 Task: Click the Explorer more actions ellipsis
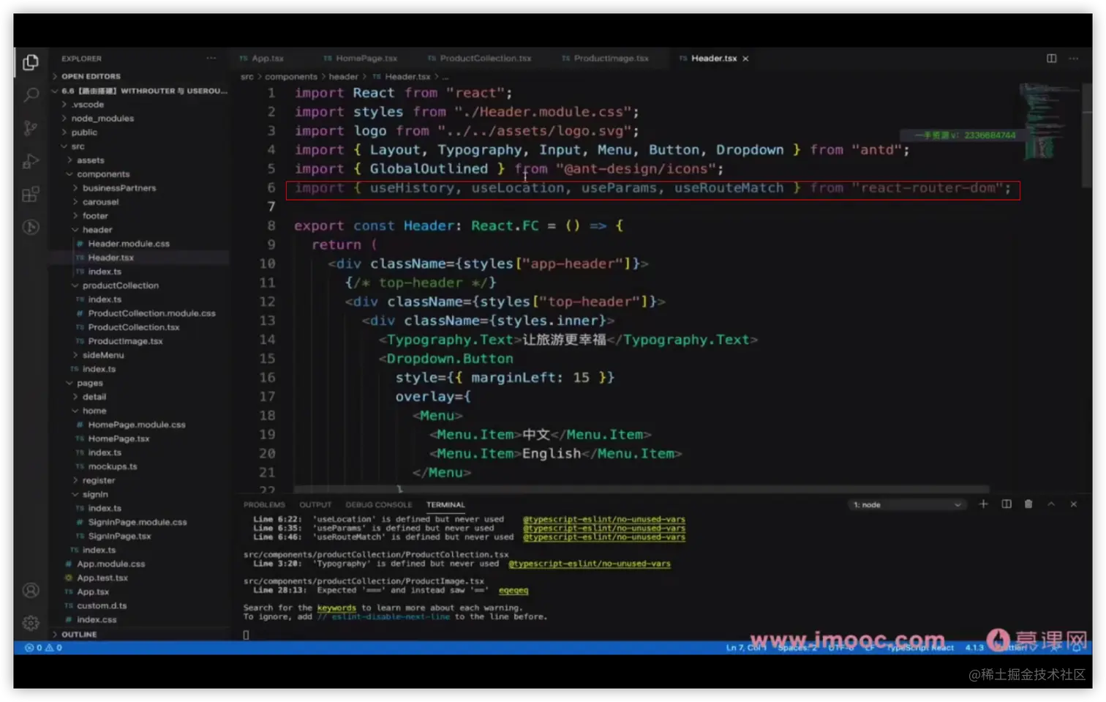211,58
